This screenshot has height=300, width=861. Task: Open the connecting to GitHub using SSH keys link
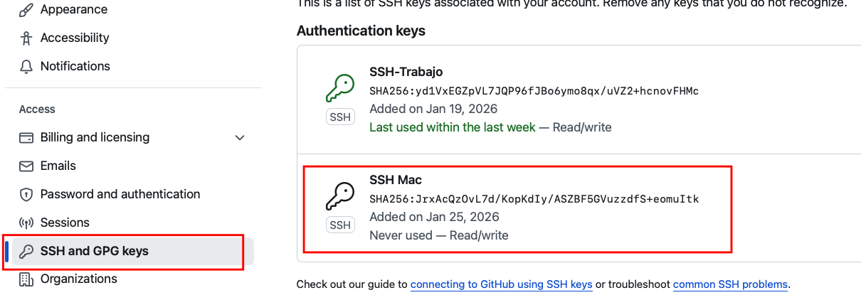point(501,284)
